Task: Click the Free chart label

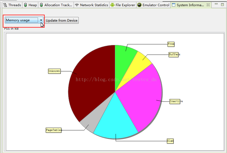Action: 171,44
